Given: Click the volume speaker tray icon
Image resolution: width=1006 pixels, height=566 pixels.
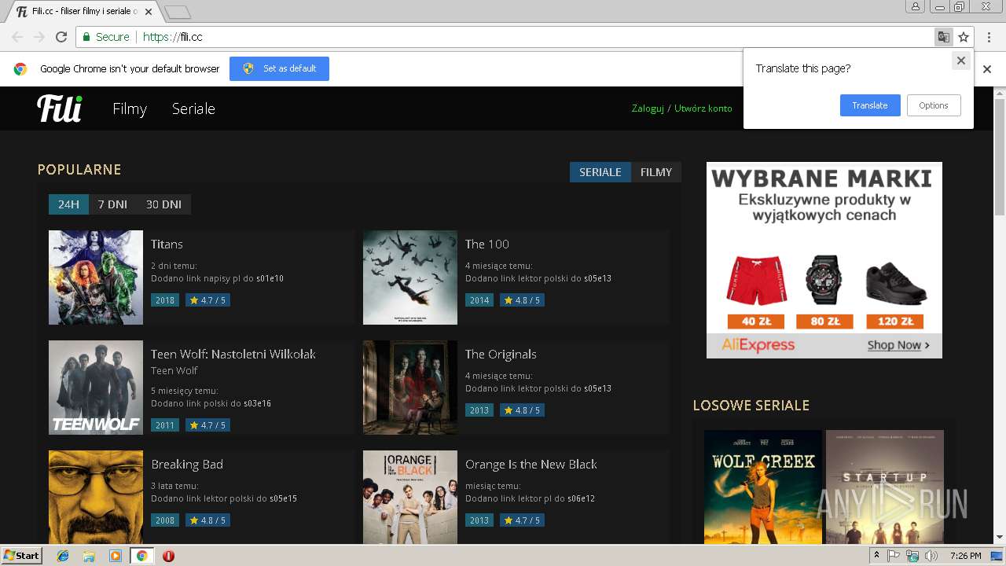Looking at the screenshot, I should pos(931,556).
